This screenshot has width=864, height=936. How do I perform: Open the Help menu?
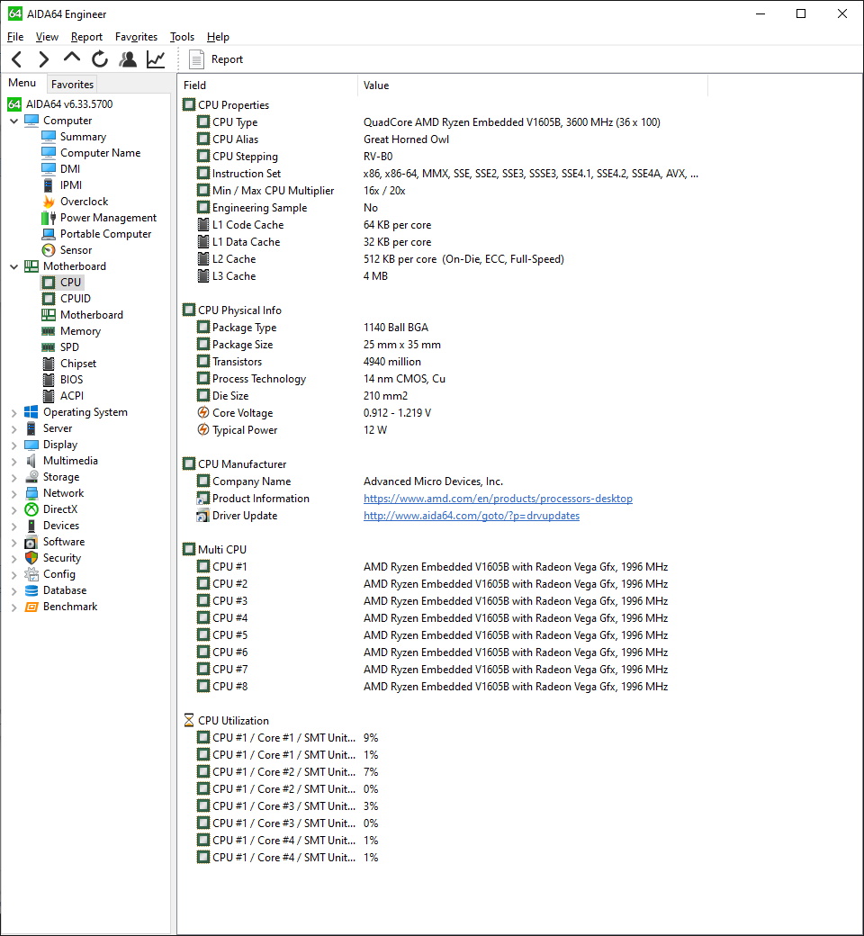(218, 37)
